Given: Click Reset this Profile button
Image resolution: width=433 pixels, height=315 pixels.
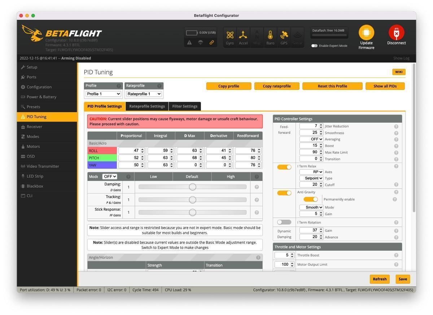Looking at the screenshot, I should (x=332, y=86).
